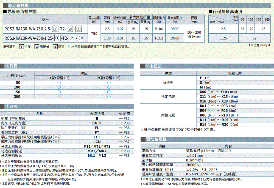The width and height of the screenshot is (274, 188).
Task: Click speed value 62 for lead 1.25
Action: point(255,38)
